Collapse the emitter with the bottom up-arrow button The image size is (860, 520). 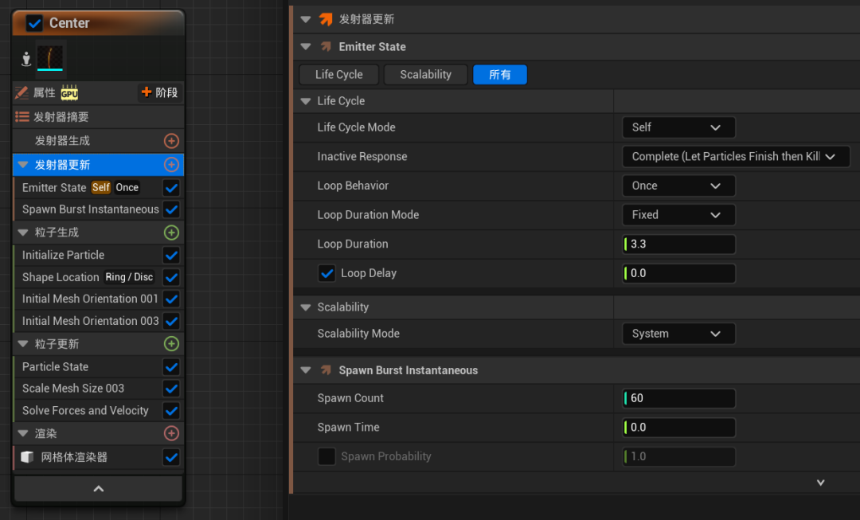[98, 489]
